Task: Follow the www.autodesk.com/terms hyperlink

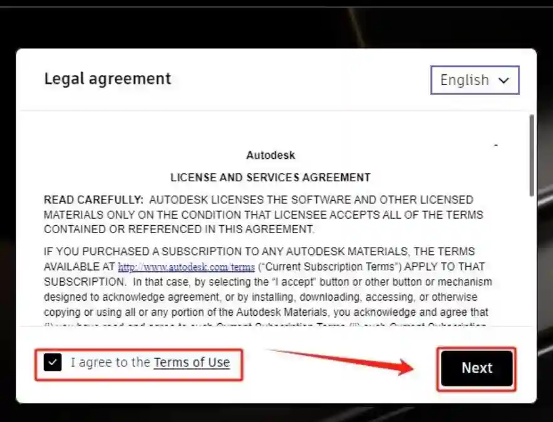Action: pos(186,267)
